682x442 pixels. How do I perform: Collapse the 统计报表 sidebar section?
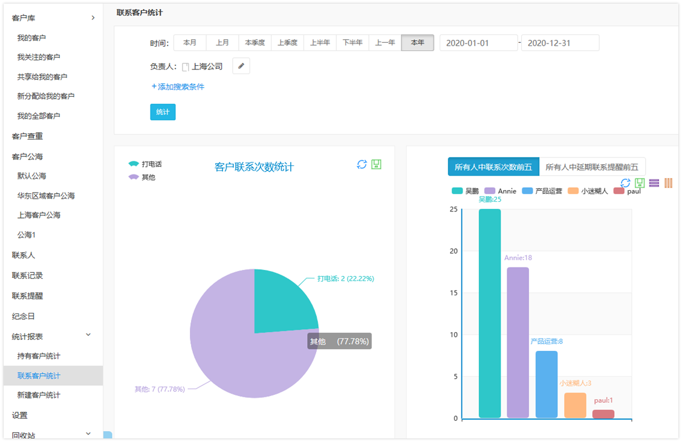(88, 335)
